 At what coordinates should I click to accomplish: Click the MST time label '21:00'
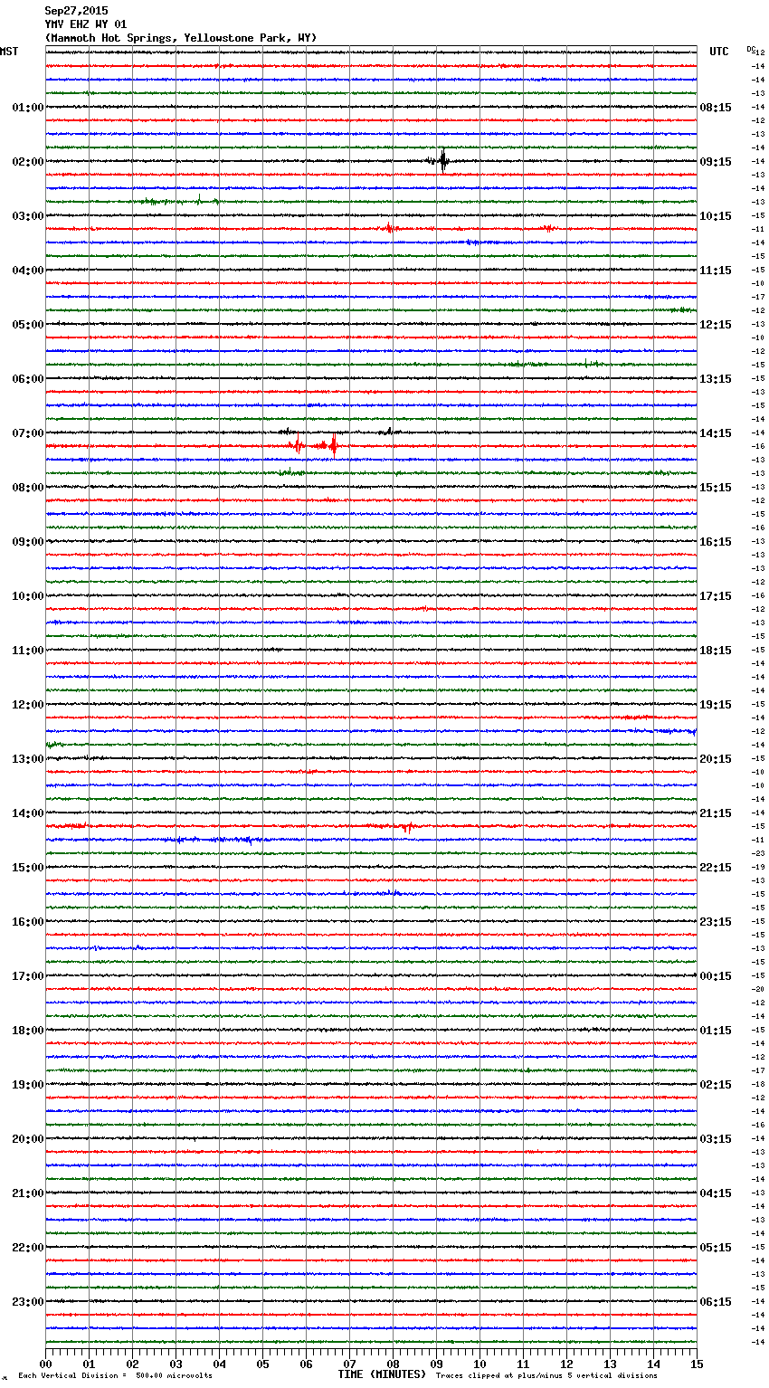[27, 1193]
